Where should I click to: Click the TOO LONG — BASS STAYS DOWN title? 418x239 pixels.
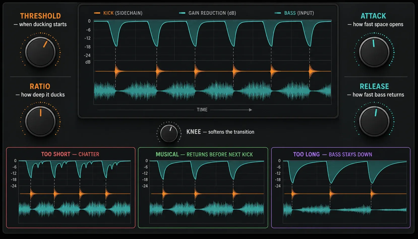coord(333,154)
